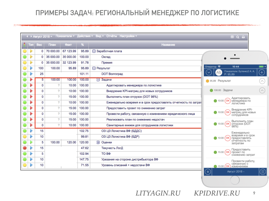This screenshot has height=201, width=269.
Task: Tap the plus icon in phone header
Action: pos(262,72)
